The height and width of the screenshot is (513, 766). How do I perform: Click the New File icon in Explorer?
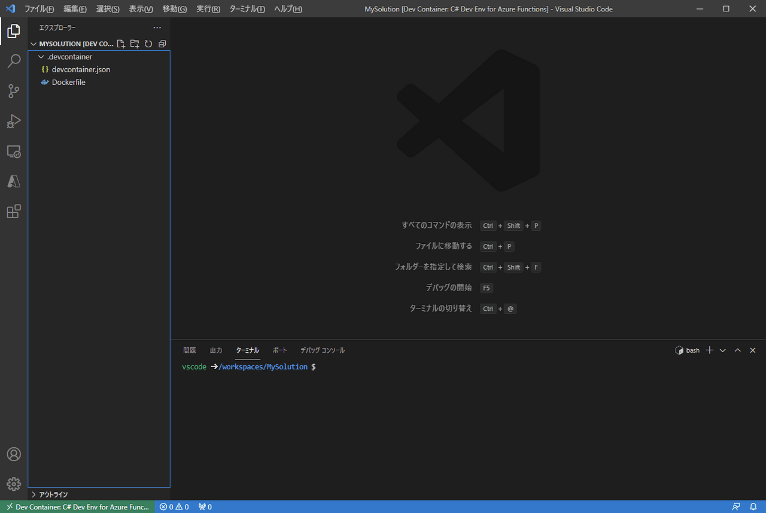point(121,44)
